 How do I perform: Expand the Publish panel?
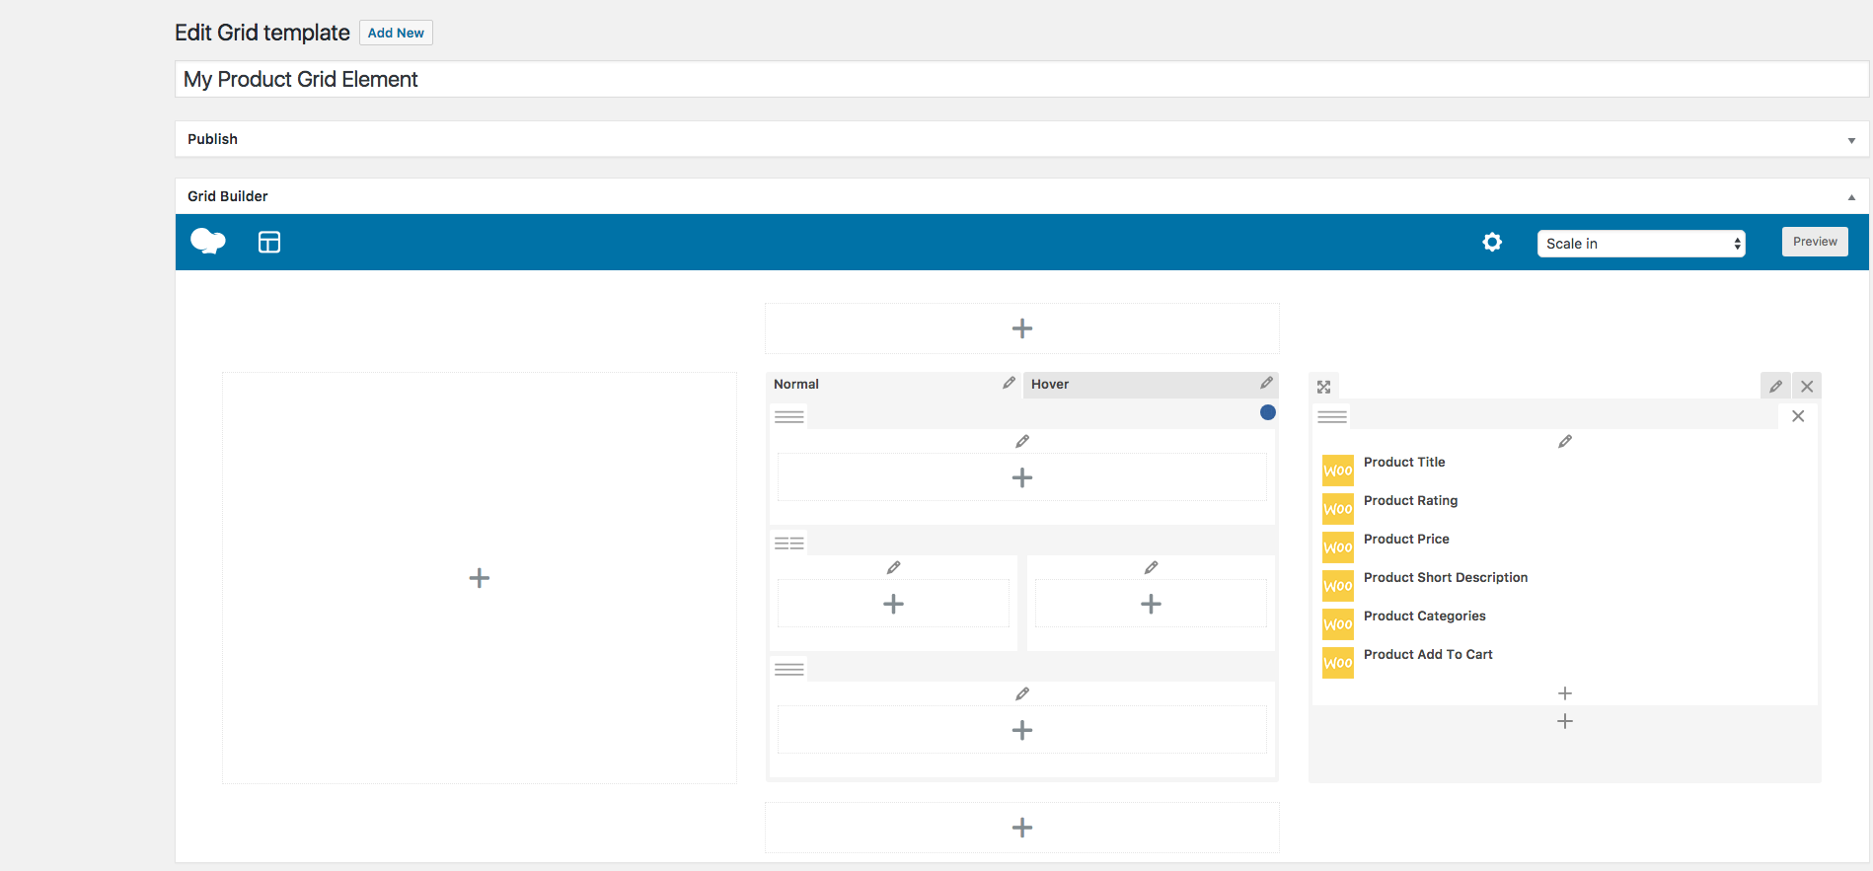1851,140
